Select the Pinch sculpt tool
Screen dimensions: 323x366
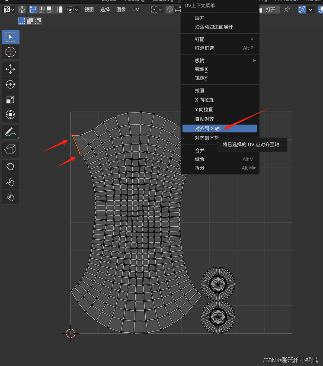pyautogui.click(x=10, y=197)
